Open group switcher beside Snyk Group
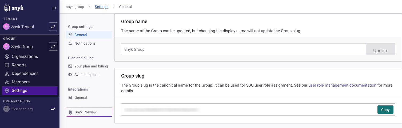This screenshot has height=128, width=402. pyautogui.click(x=53, y=46)
